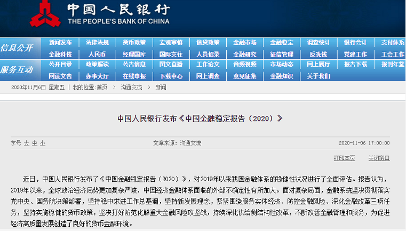Image resolution: width=406 pixels, height=231 pixels.
Task: Set the font size to medium (中)
Action: 35,143
